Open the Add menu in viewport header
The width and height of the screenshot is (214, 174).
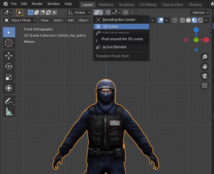coord(71,20)
